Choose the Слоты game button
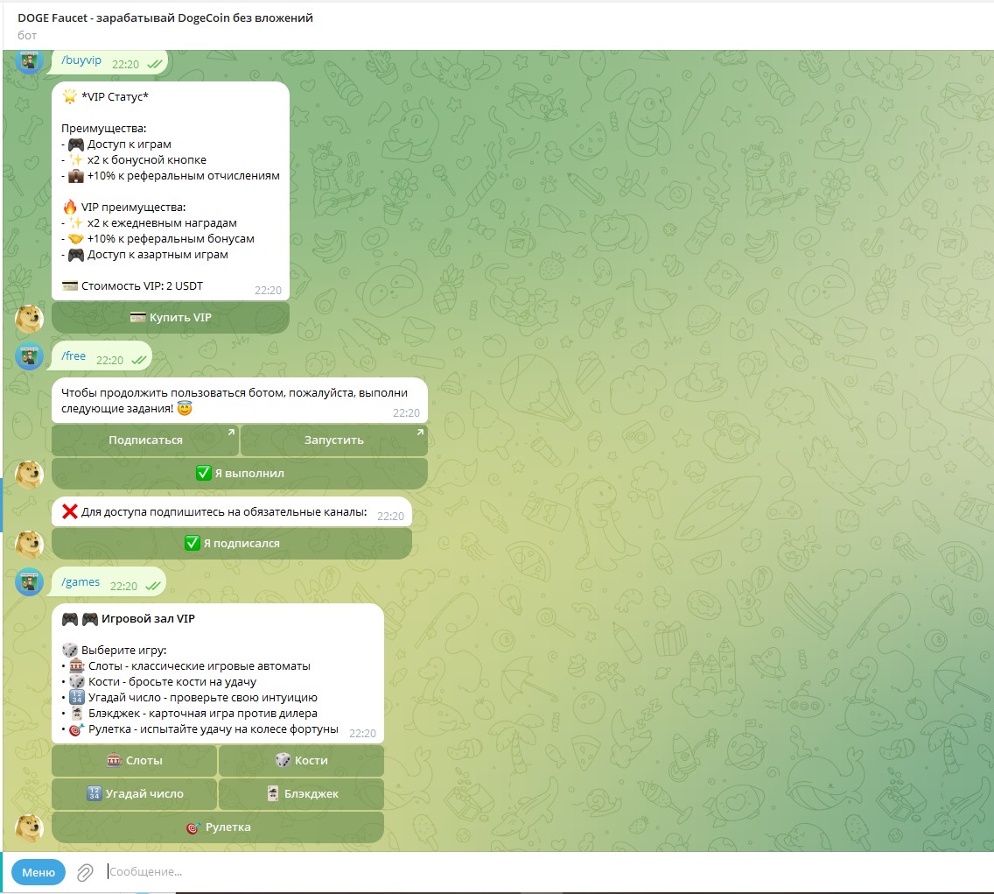994x894 pixels. tap(135, 760)
